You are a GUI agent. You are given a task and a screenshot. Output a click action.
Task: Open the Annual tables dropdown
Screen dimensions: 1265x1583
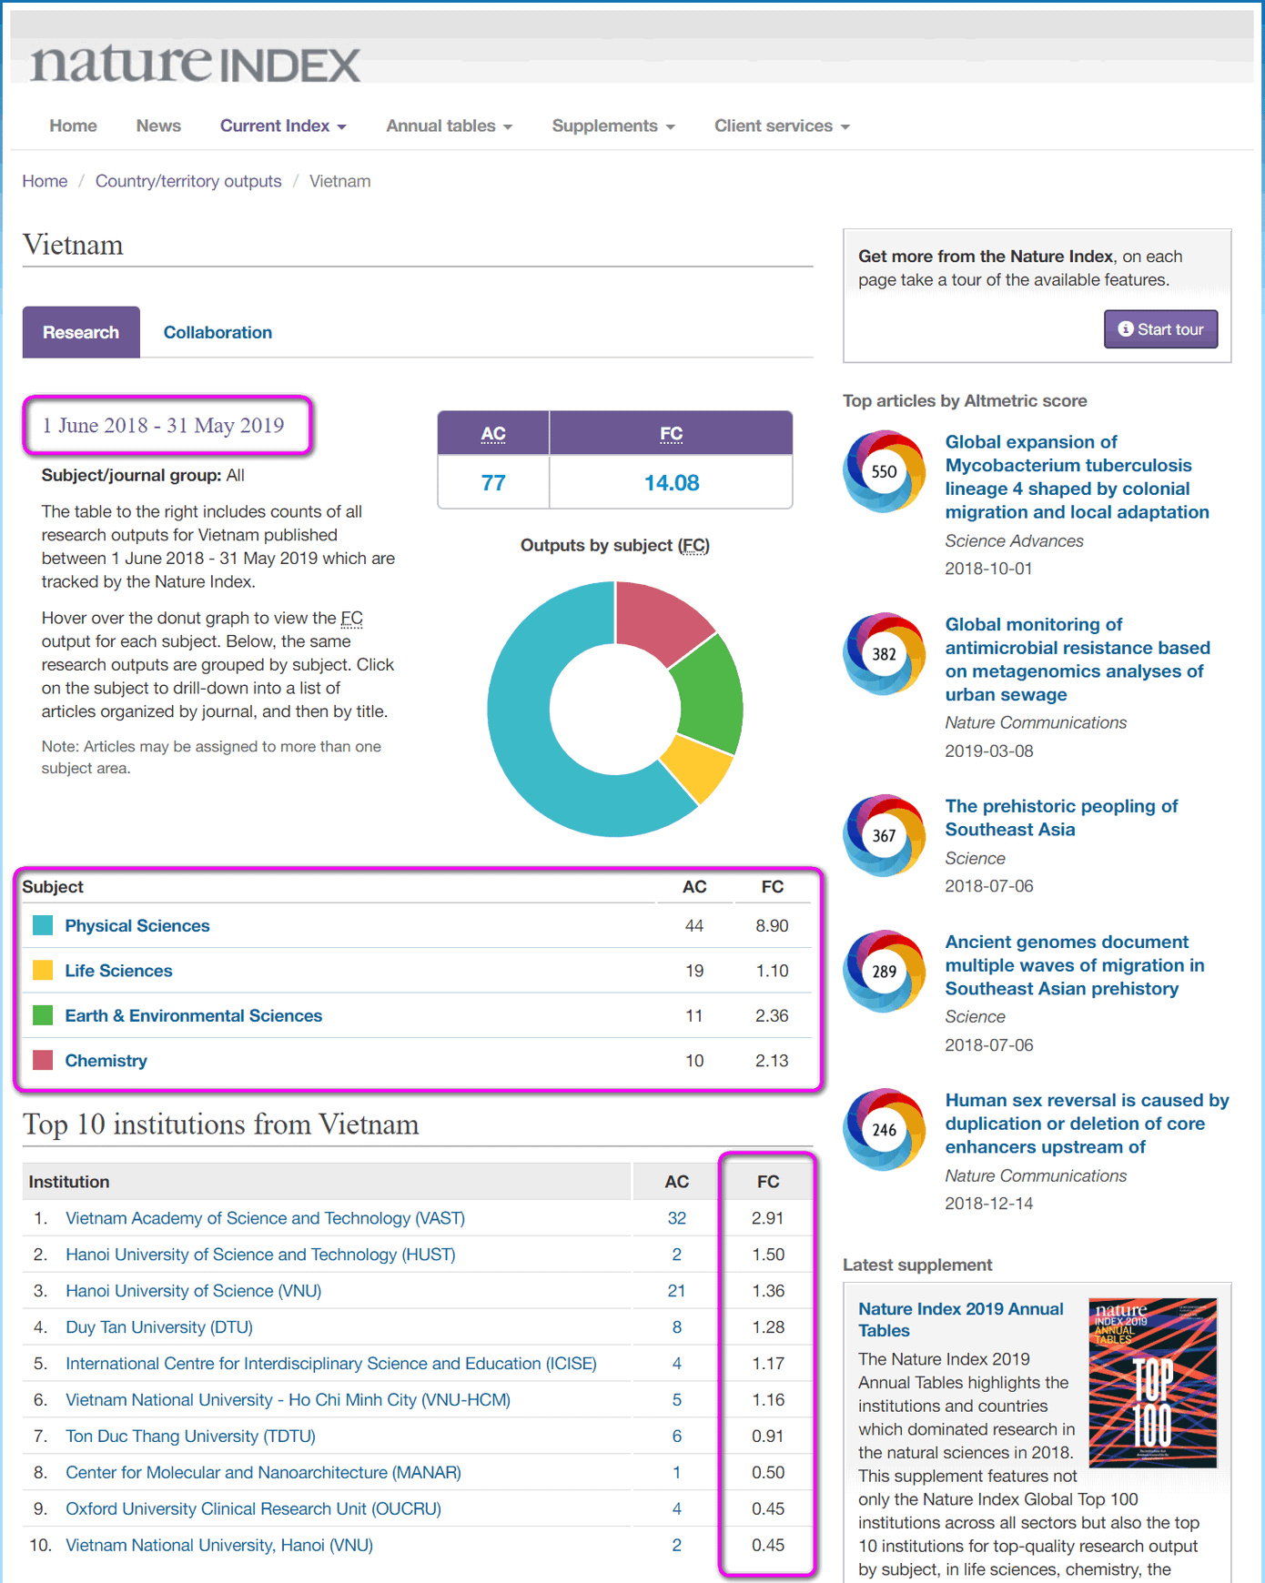tap(449, 126)
